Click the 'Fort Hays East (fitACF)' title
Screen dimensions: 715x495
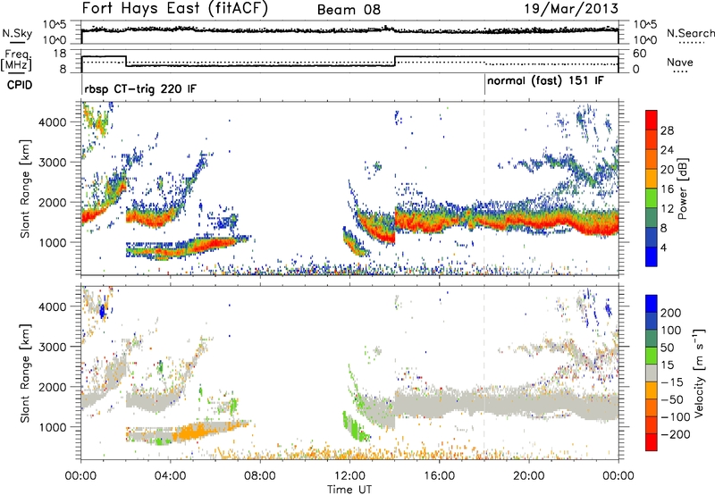(x=174, y=9)
